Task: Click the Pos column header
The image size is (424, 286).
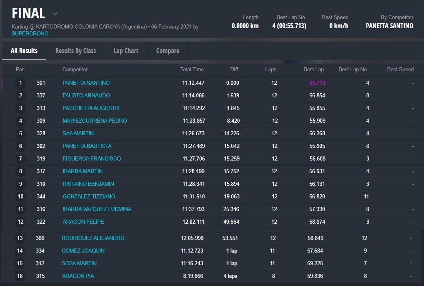Action: click(20, 69)
